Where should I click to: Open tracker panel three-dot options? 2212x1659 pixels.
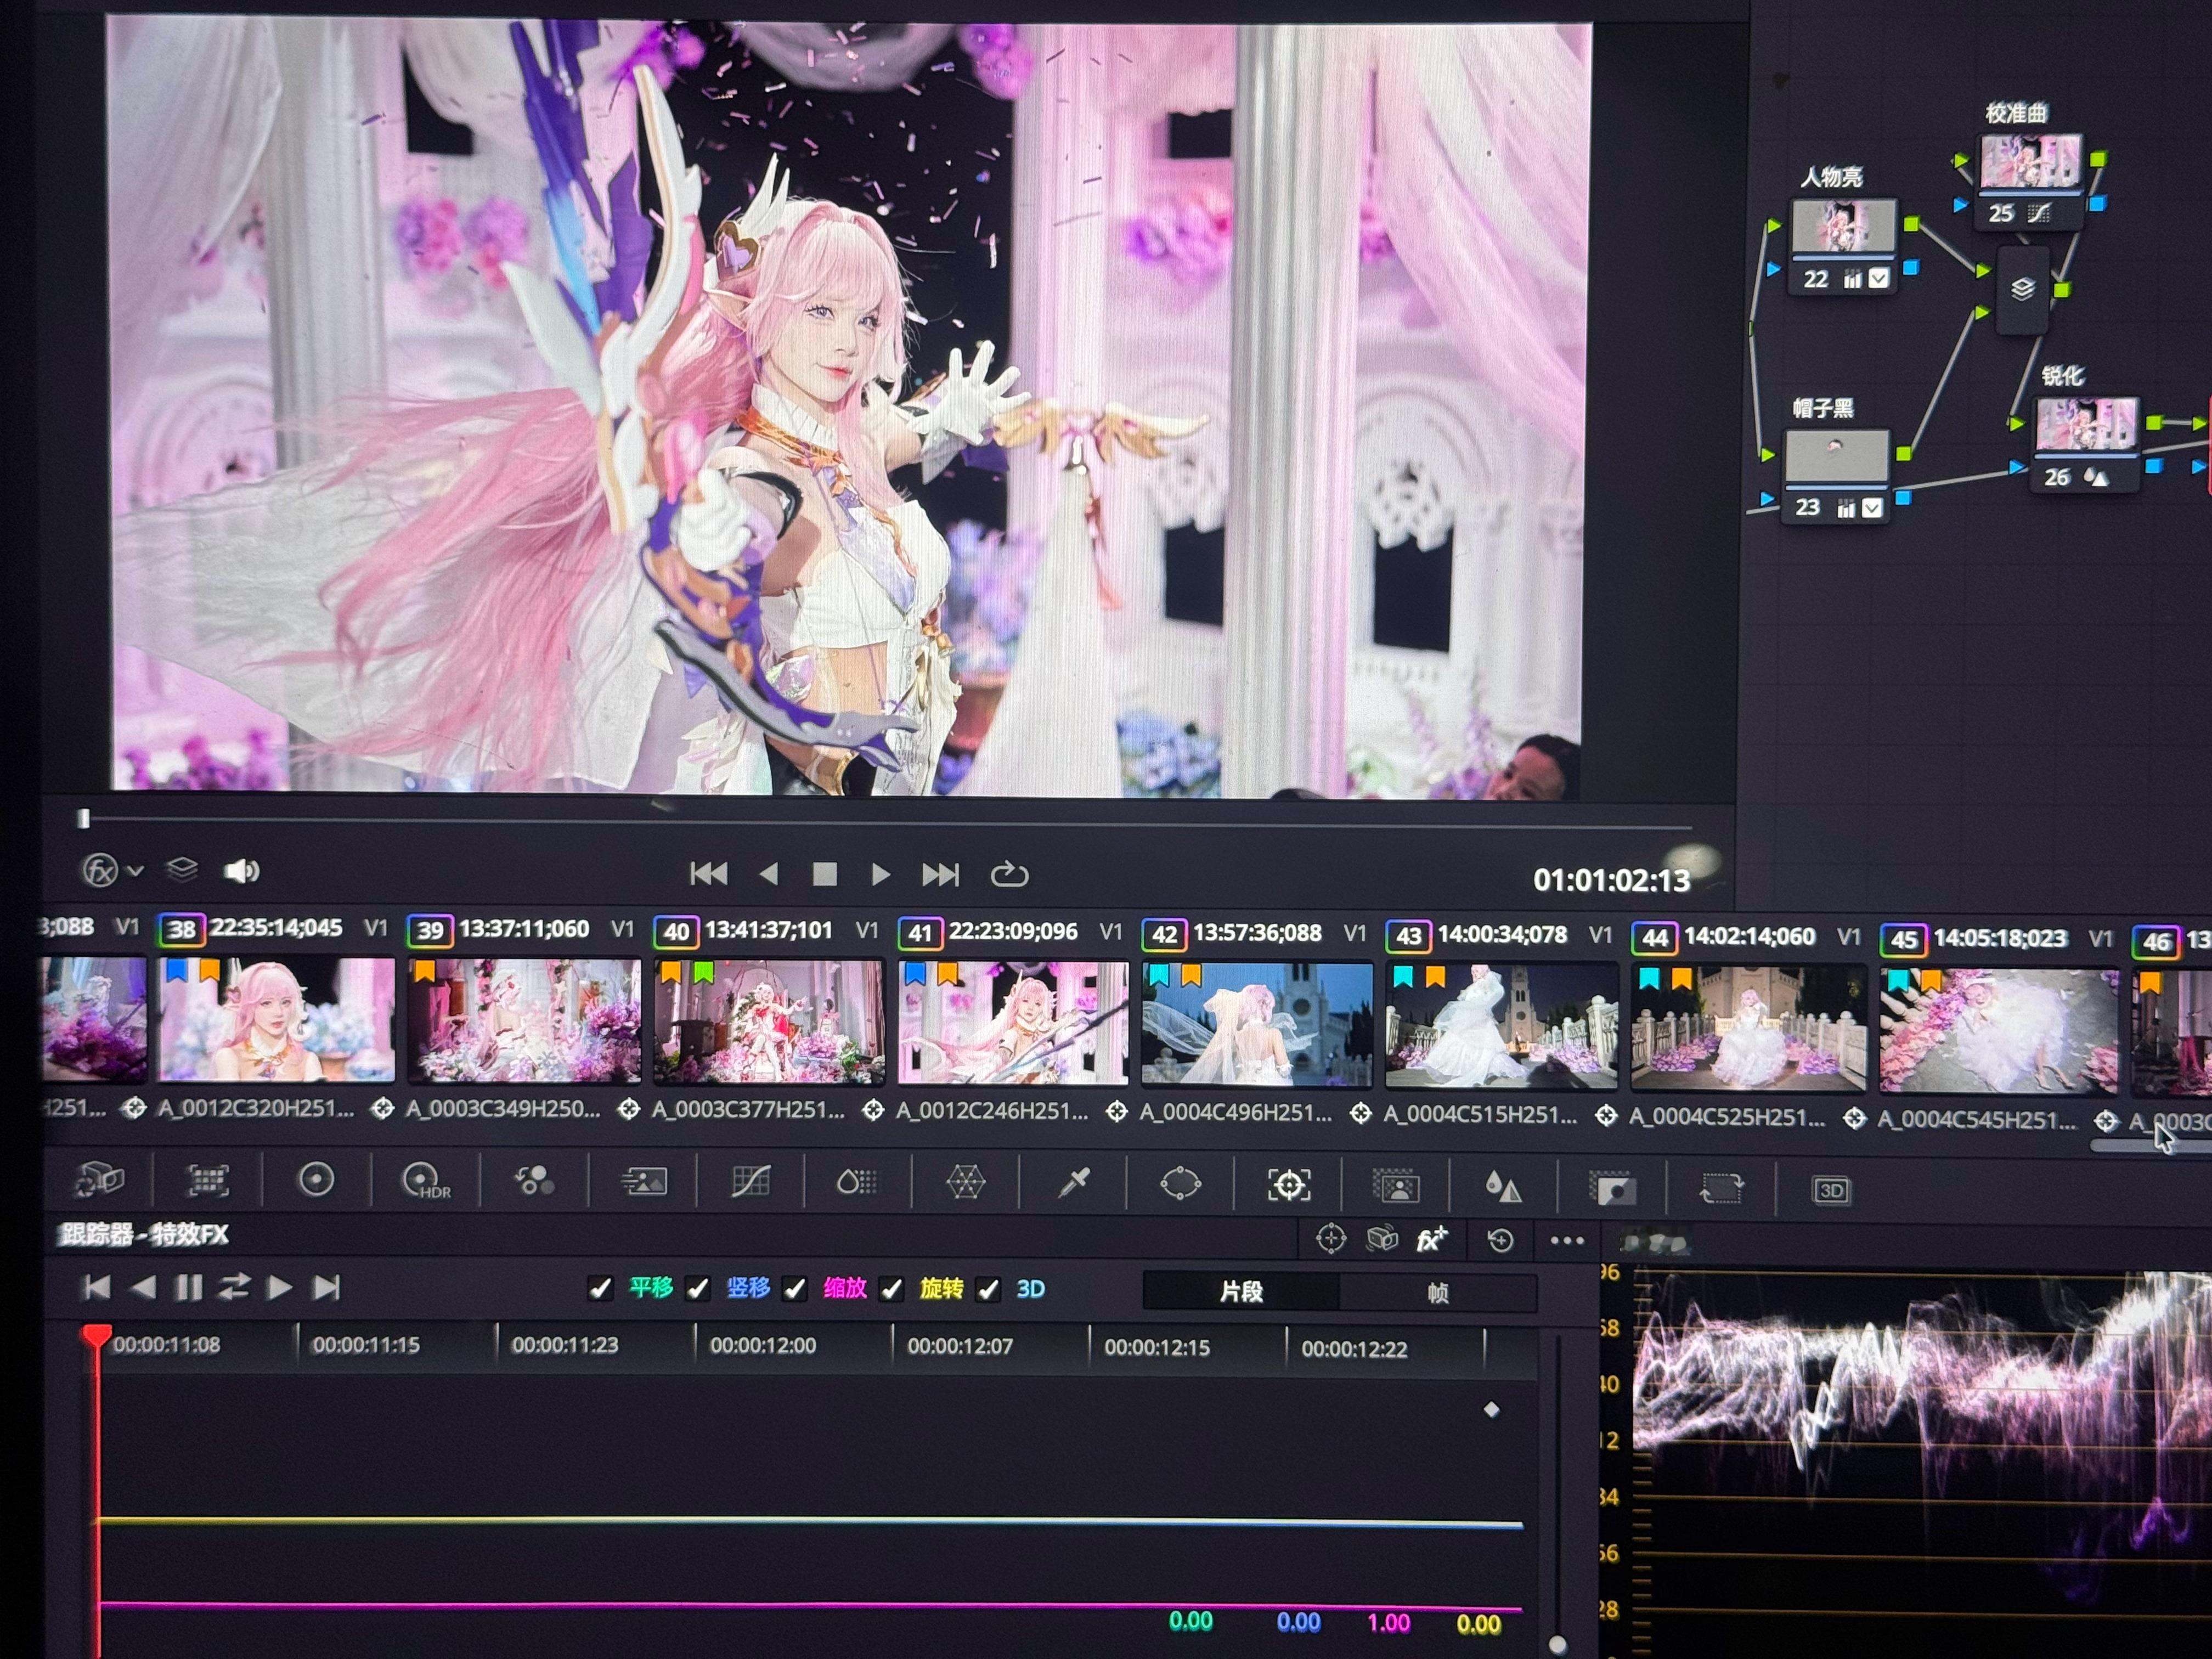coord(1567,1241)
